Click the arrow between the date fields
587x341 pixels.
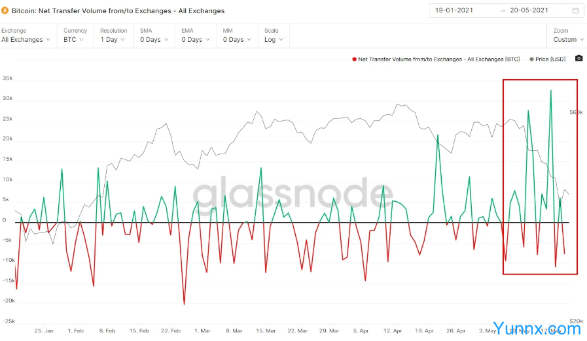[502, 10]
